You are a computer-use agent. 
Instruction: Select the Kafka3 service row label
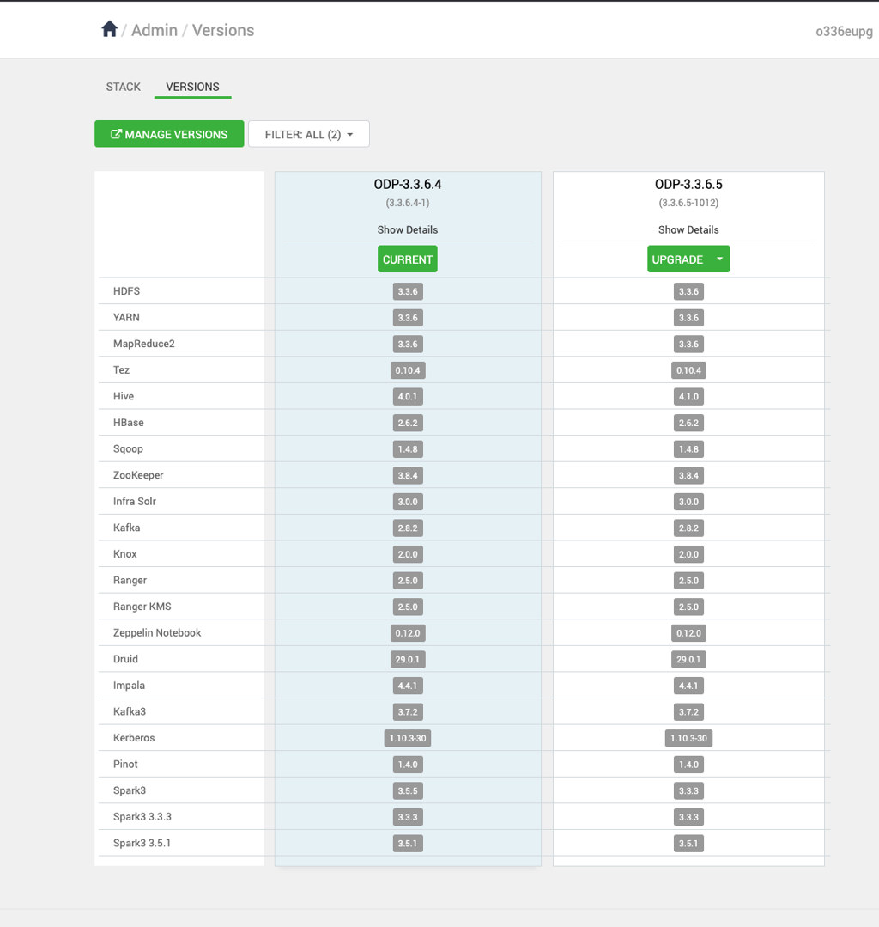(x=130, y=712)
